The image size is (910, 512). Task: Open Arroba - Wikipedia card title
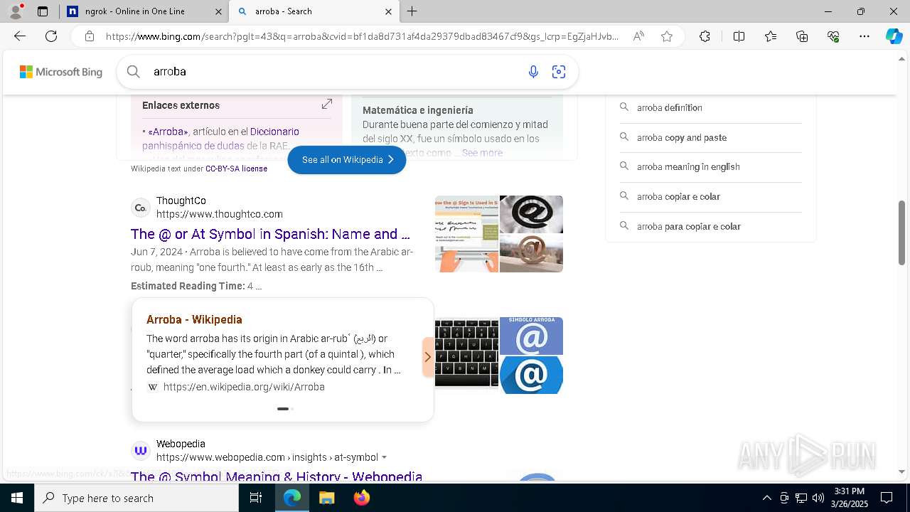click(194, 320)
